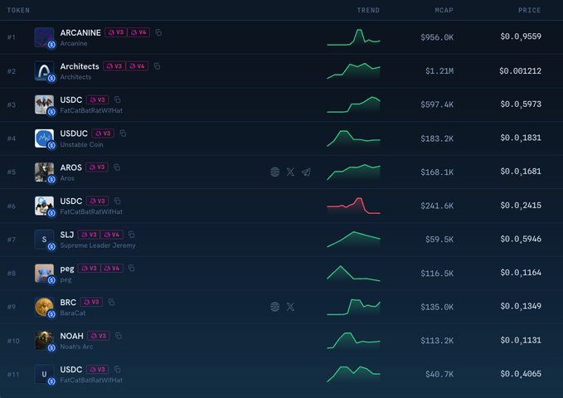Click Architects V3 pool badge
This screenshot has width=563, height=398.
(x=114, y=66)
